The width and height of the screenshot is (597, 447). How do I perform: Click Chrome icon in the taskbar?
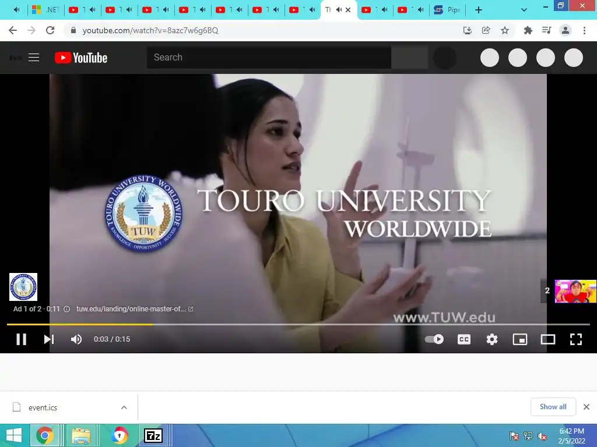coord(45,435)
